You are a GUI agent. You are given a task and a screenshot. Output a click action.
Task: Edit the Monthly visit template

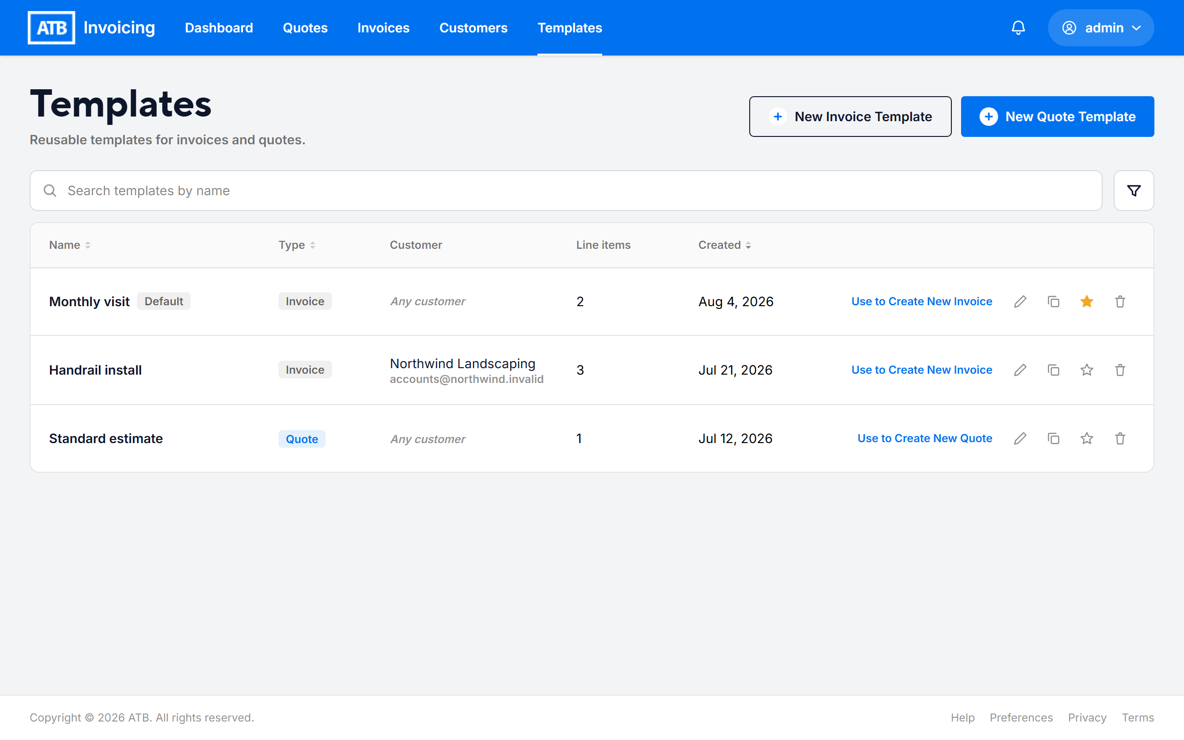pos(1020,302)
